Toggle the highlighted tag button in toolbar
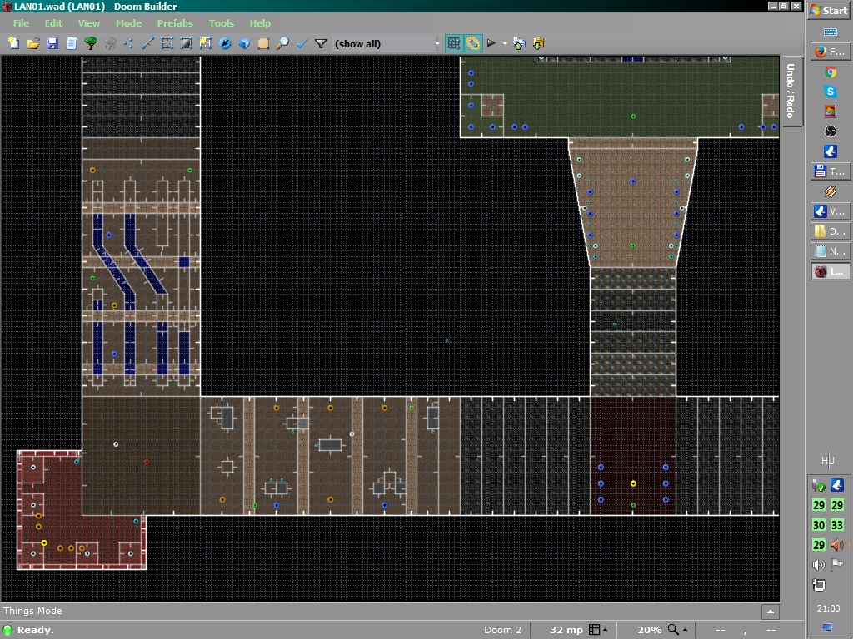The height and width of the screenshot is (639, 853). [x=473, y=43]
